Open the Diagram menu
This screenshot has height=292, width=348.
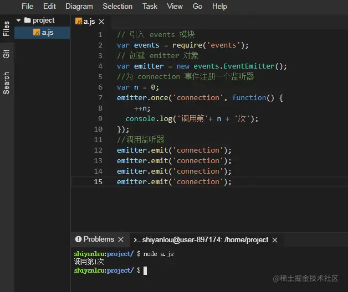click(x=79, y=6)
